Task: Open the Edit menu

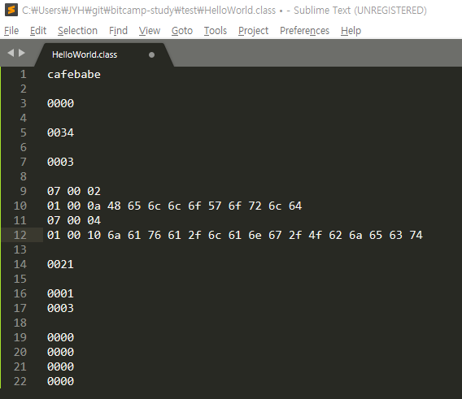Action: [38, 31]
